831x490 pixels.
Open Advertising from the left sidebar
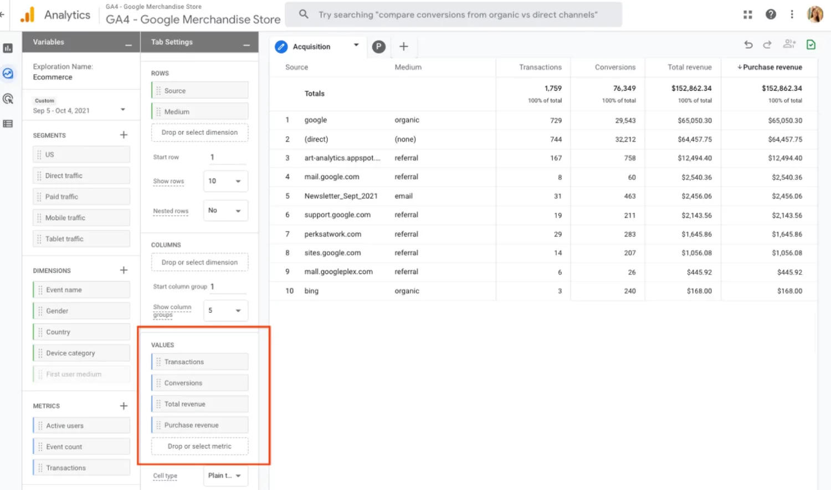8,99
